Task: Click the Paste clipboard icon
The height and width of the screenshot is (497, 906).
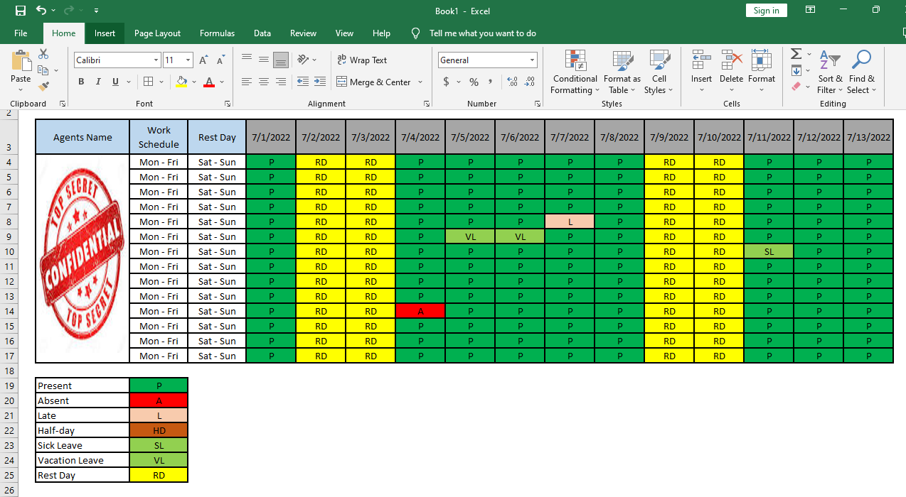Action: pyautogui.click(x=21, y=62)
